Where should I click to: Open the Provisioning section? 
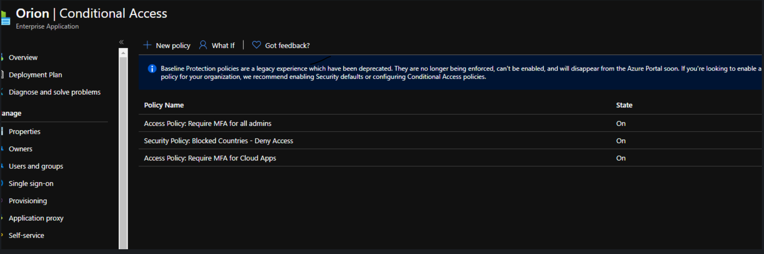coord(28,201)
